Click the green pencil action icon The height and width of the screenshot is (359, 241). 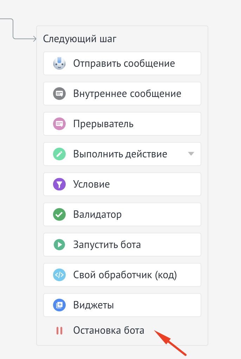pyautogui.click(x=59, y=154)
